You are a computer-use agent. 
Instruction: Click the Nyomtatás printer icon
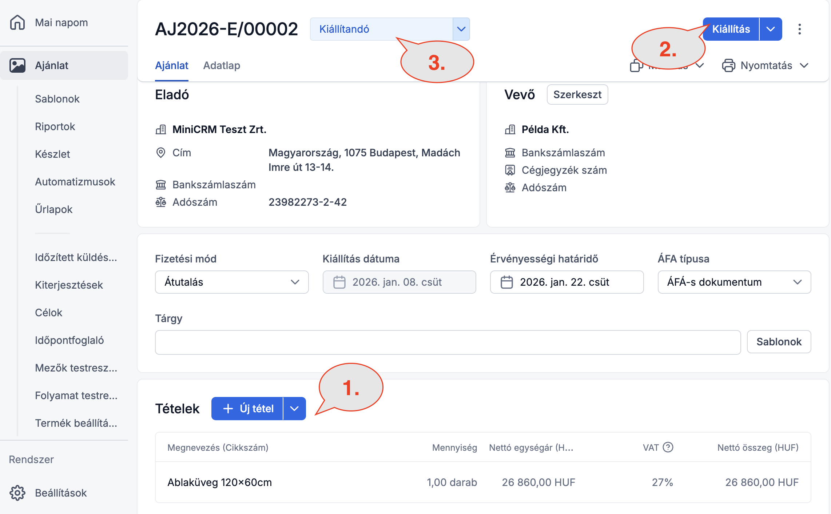pyautogui.click(x=728, y=65)
